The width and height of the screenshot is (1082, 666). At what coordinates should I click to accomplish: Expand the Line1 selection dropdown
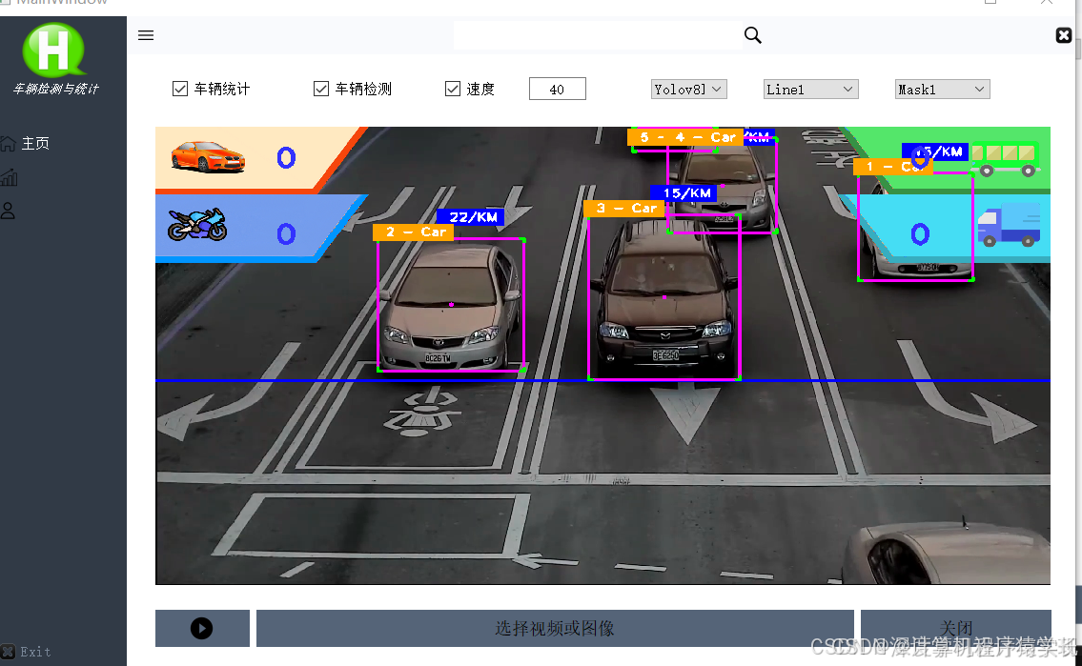(810, 89)
